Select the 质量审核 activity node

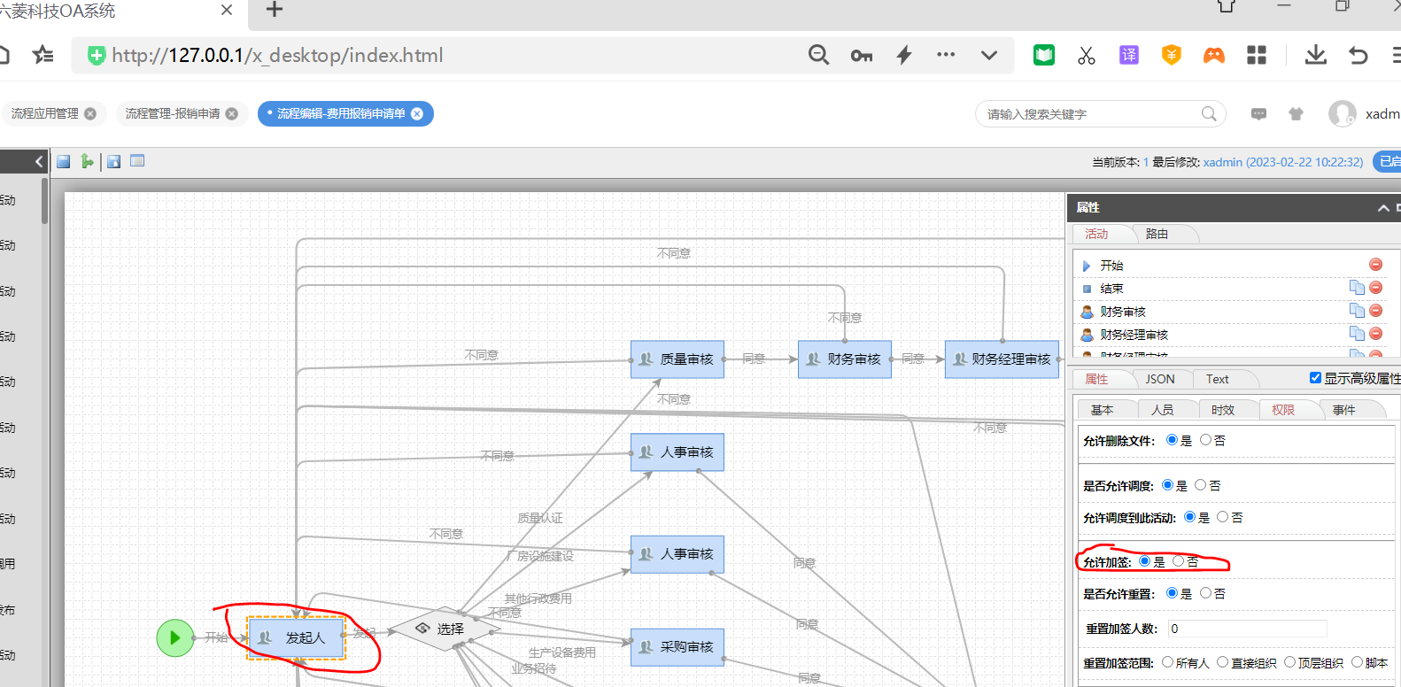pos(677,359)
